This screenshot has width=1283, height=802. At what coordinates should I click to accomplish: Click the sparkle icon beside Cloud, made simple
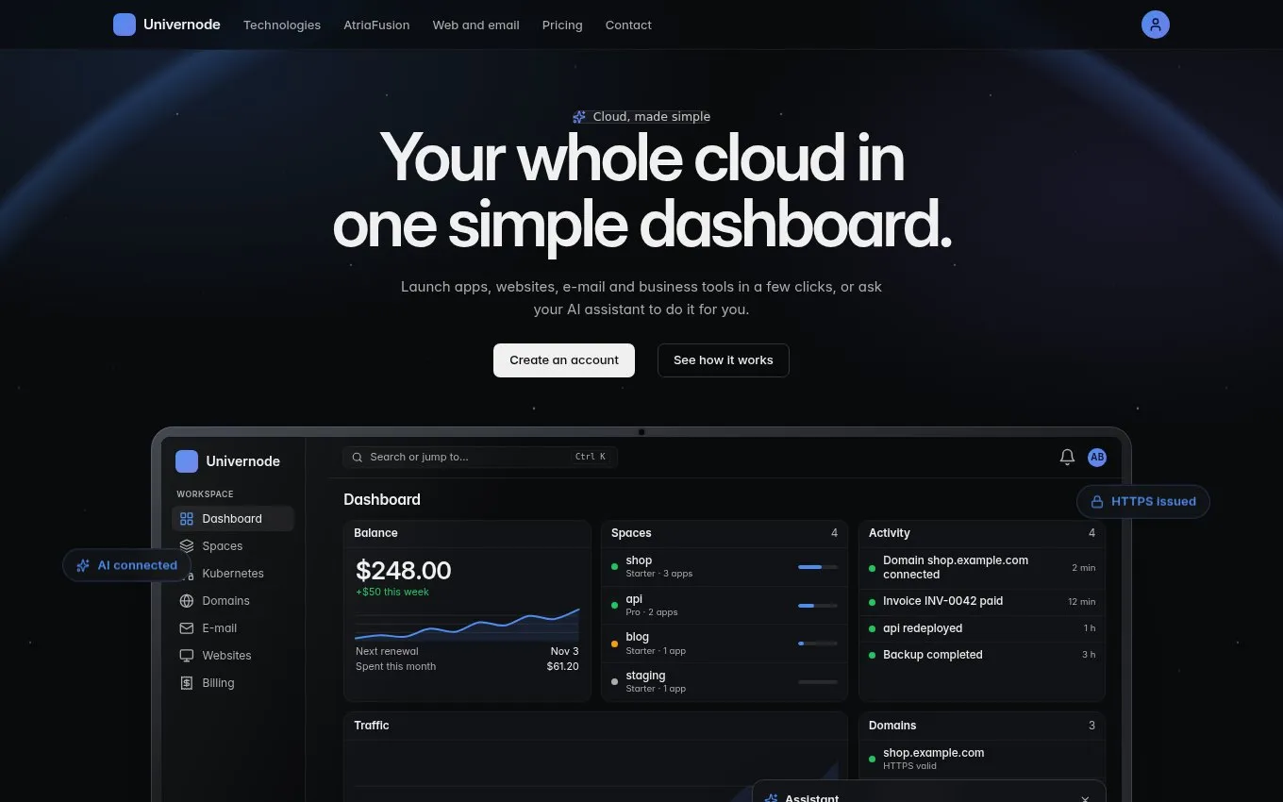579,117
